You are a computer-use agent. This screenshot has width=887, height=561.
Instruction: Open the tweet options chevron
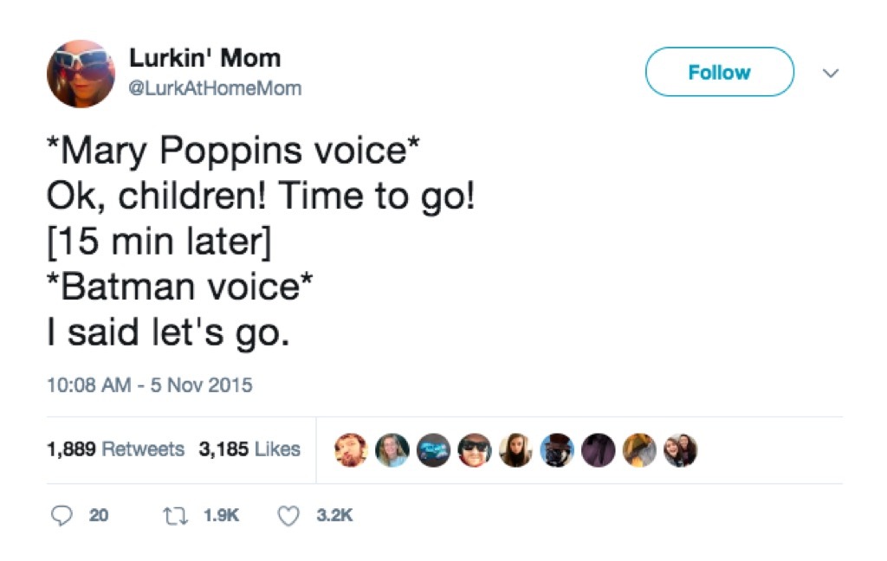830,74
